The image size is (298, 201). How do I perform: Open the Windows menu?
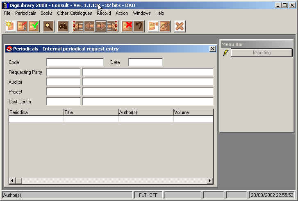[x=142, y=13]
